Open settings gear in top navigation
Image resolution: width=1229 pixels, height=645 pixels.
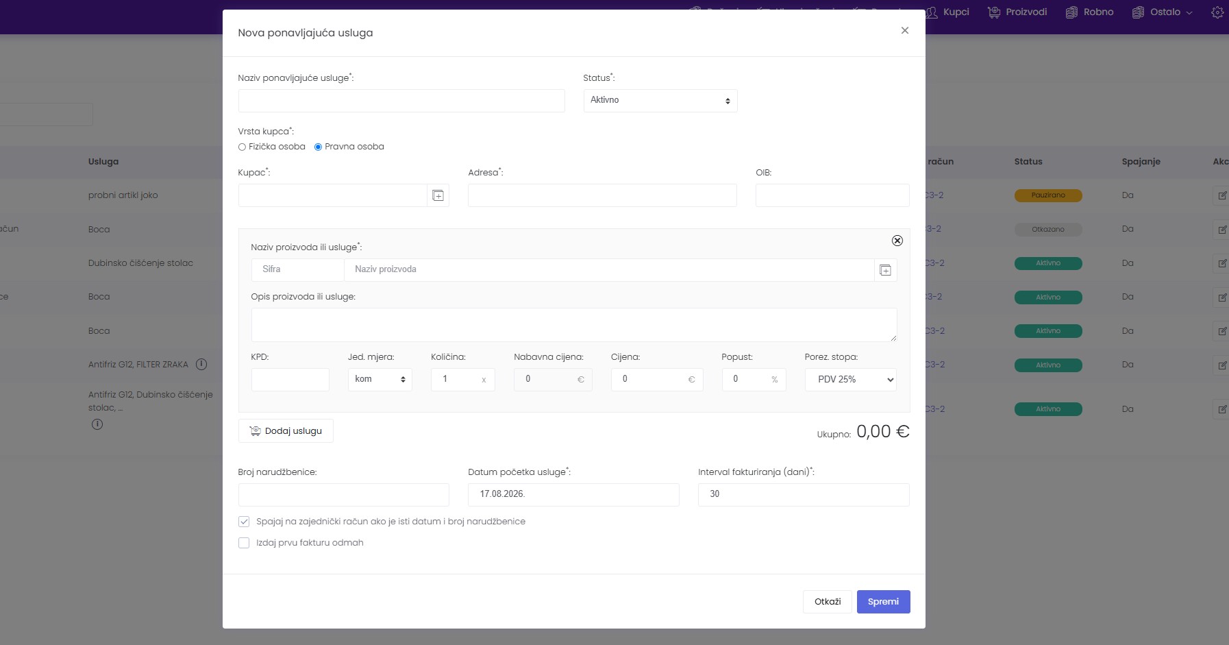(x=1217, y=12)
